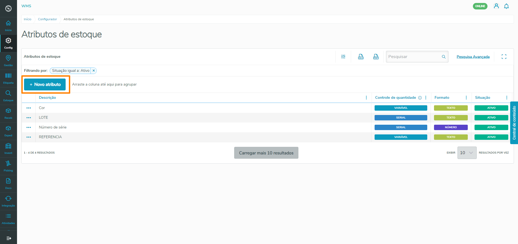Open the user profile icon
The image size is (518, 244).
click(496, 6)
